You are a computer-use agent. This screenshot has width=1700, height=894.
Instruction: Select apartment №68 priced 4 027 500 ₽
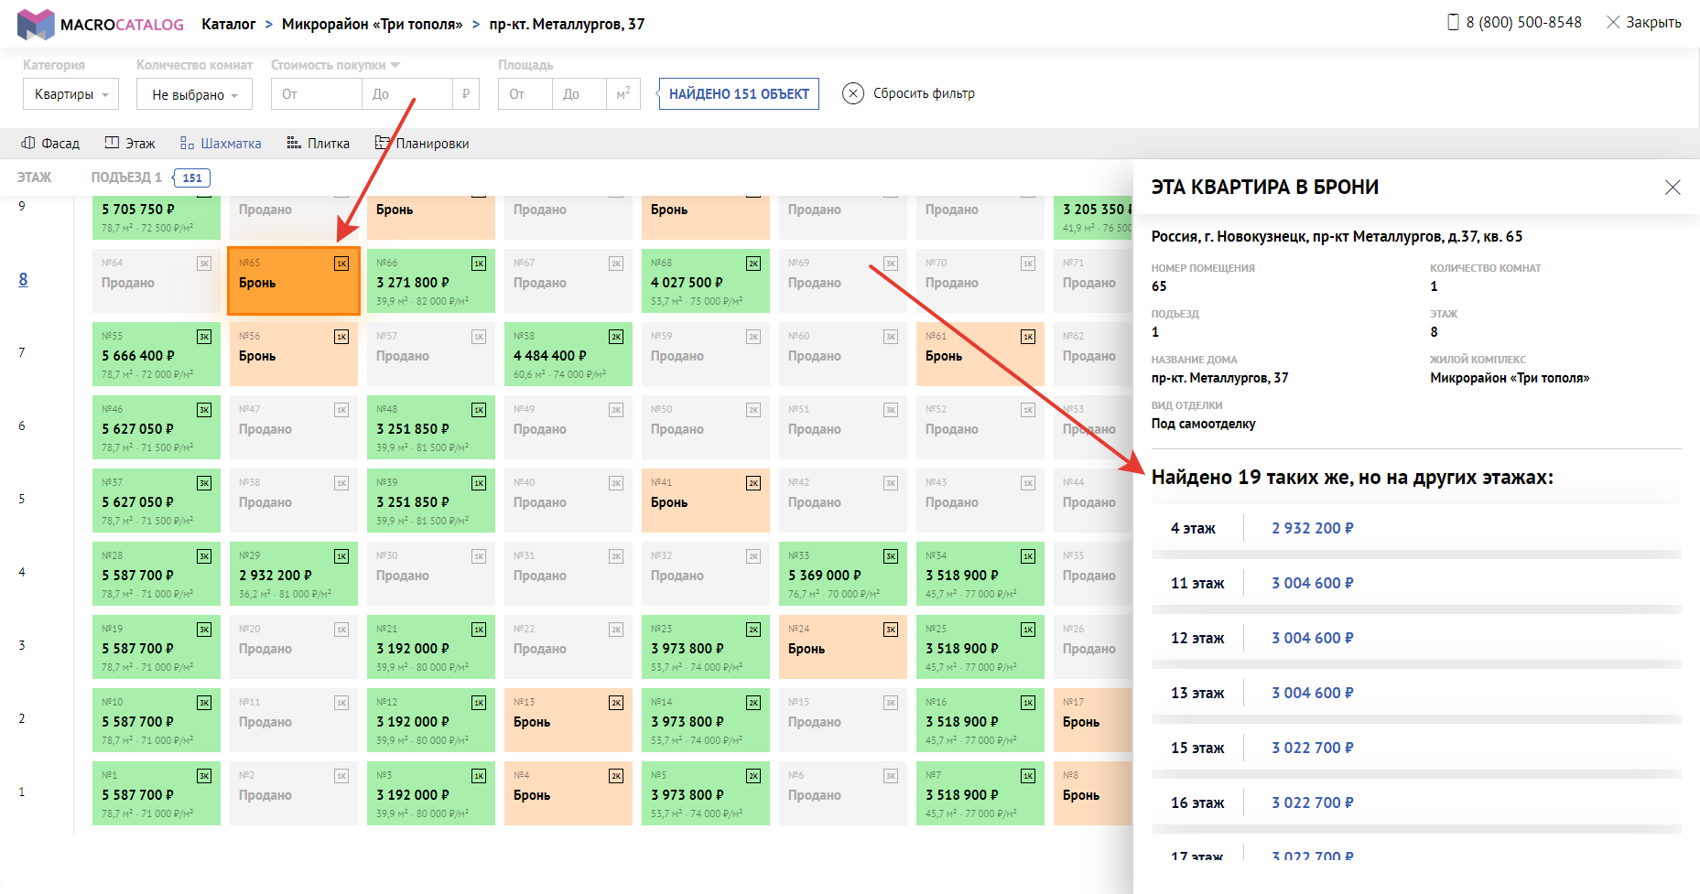tap(706, 281)
